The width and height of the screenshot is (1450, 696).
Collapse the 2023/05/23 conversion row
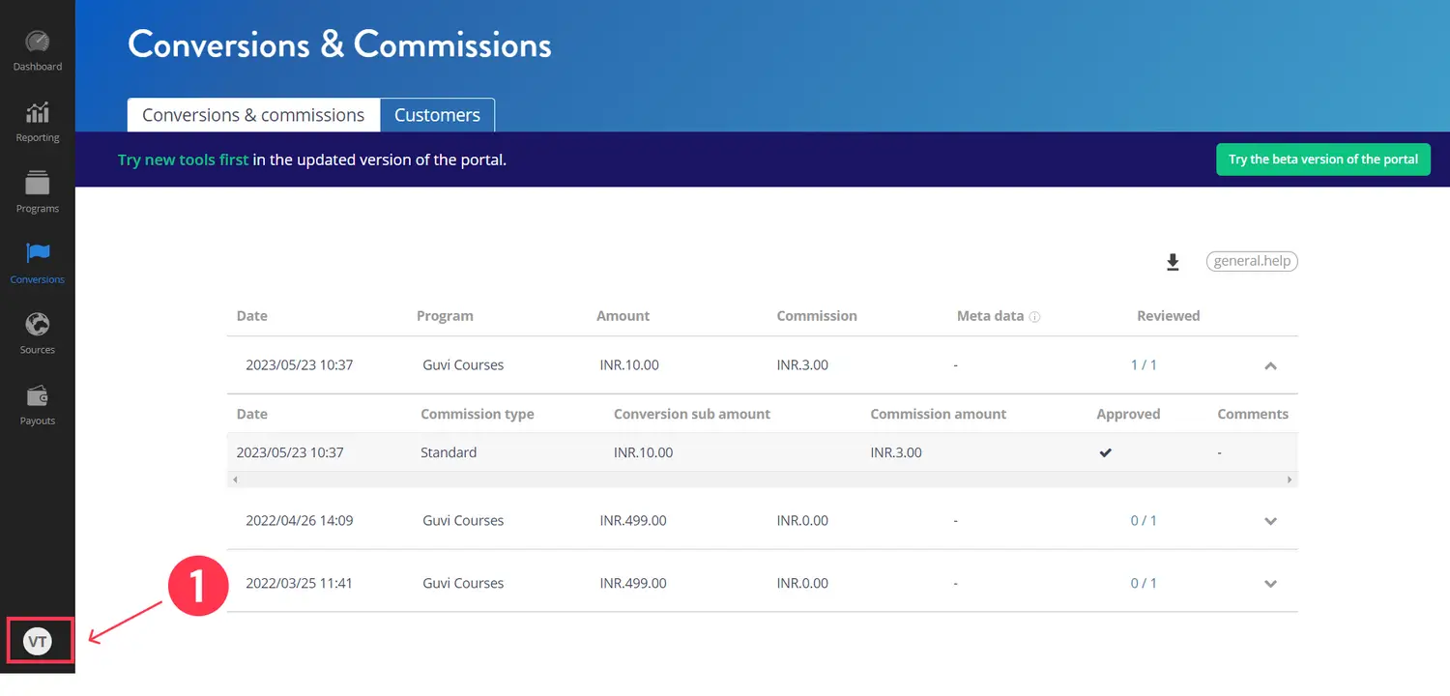[x=1270, y=365]
